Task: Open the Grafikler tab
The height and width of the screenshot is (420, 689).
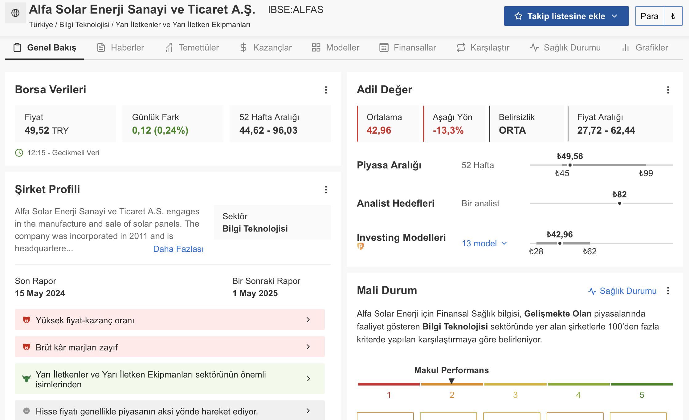Action: (x=645, y=47)
